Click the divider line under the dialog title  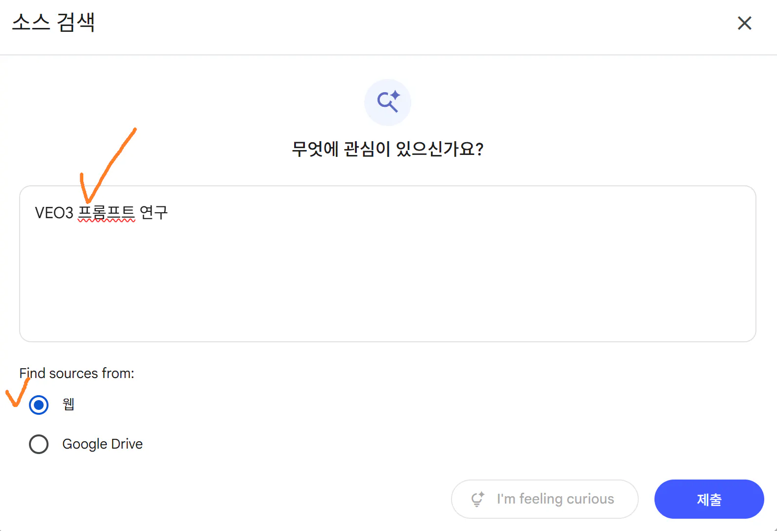[x=387, y=55]
